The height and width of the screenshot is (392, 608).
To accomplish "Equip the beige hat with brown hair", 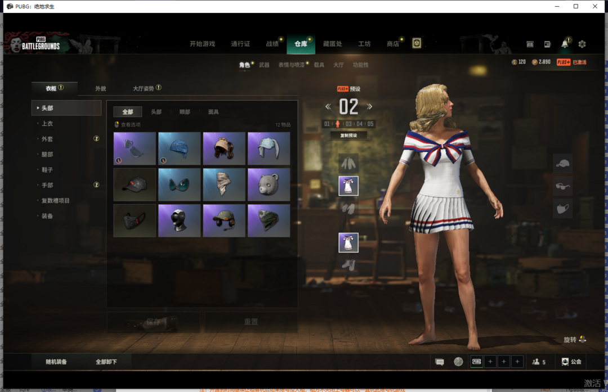I will tap(224, 148).
